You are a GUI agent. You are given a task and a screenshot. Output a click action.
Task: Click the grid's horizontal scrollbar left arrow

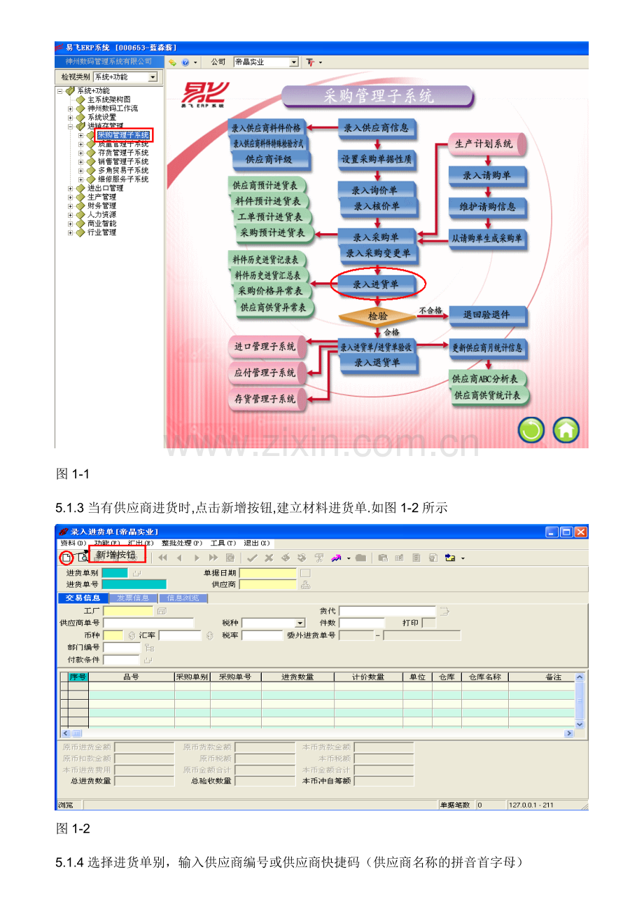pyautogui.click(x=66, y=733)
